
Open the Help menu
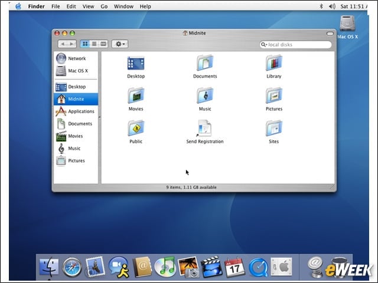click(145, 6)
